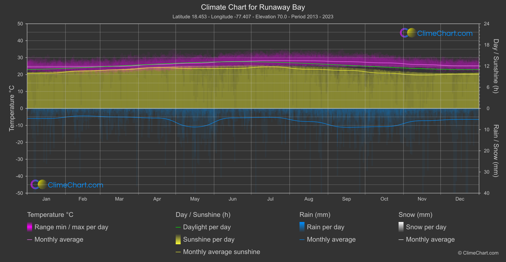Click the 'Sep' month axis label
The image size is (506, 262).
click(347, 199)
